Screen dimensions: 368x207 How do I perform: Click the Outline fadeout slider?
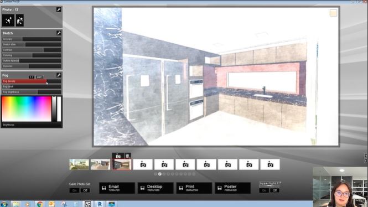(x=32, y=60)
